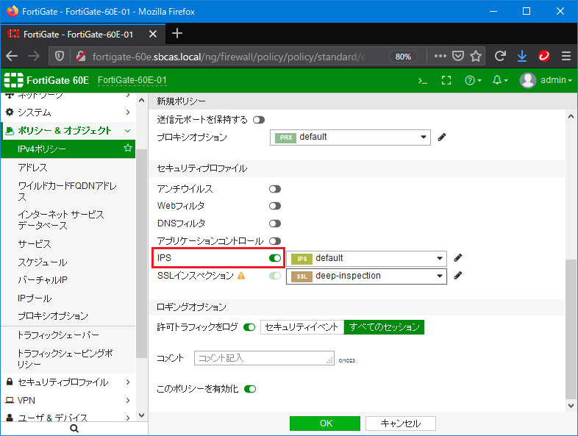
Task: Save page to Pocket icon
Action: (458, 57)
